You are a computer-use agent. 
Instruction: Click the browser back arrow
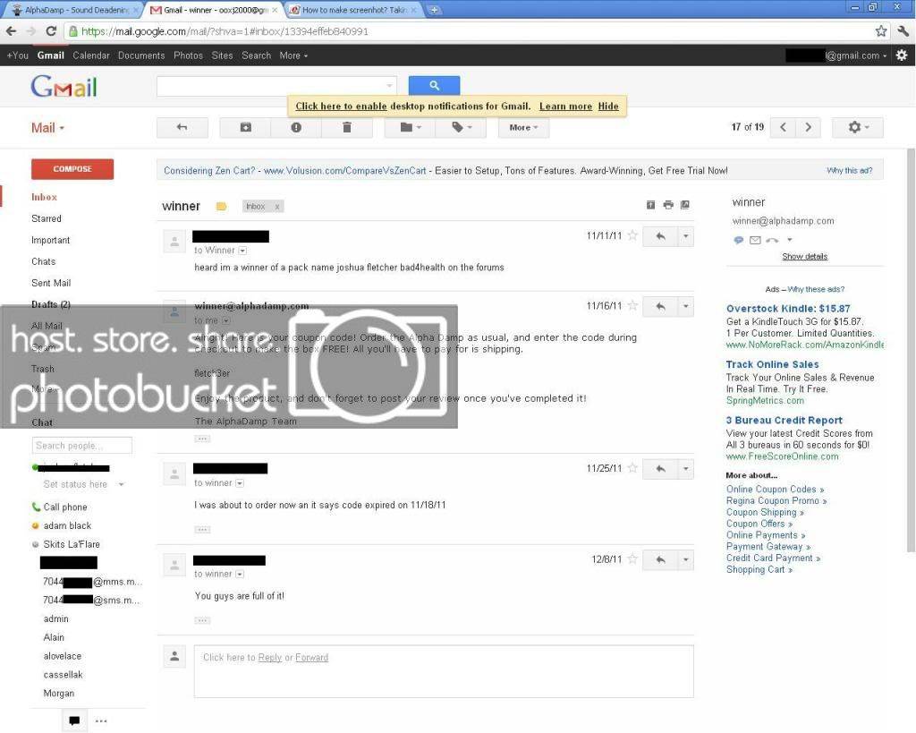11,31
